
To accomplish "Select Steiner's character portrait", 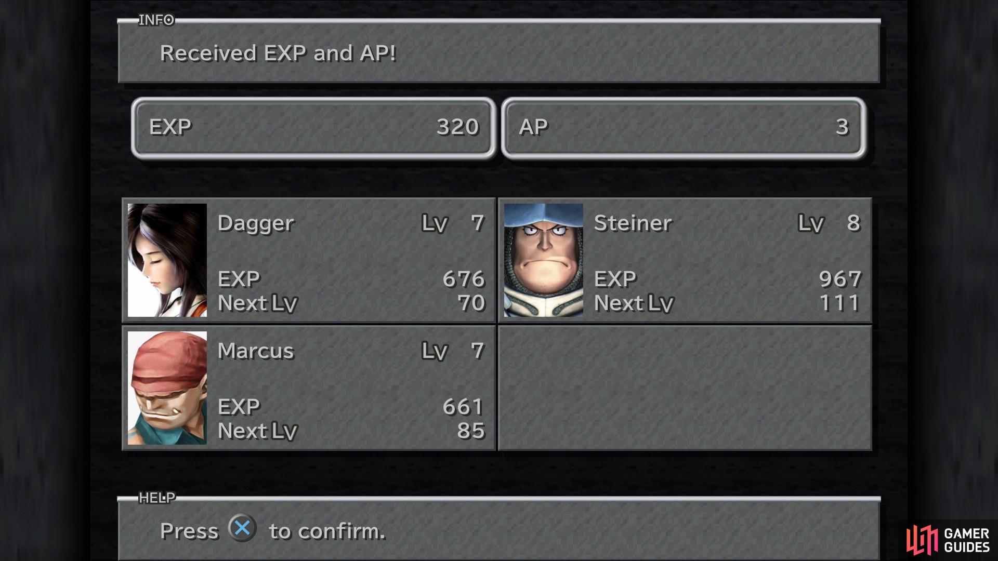I will point(544,260).
